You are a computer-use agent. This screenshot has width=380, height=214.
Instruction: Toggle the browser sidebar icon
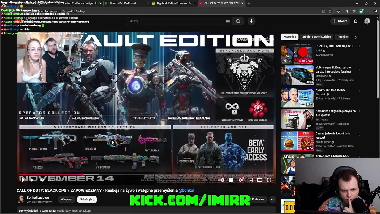376,11
